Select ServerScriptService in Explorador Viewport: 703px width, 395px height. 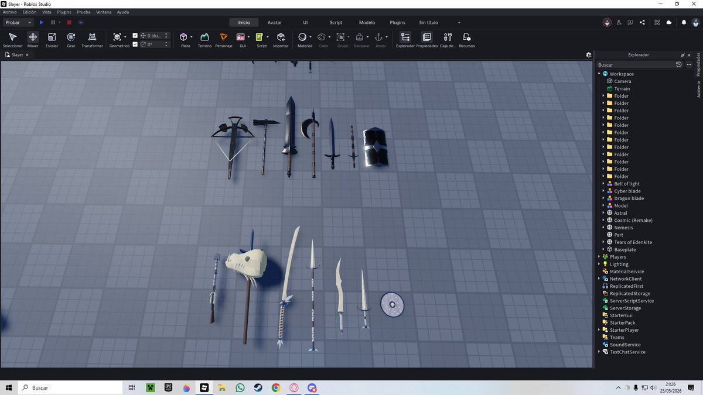click(632, 301)
